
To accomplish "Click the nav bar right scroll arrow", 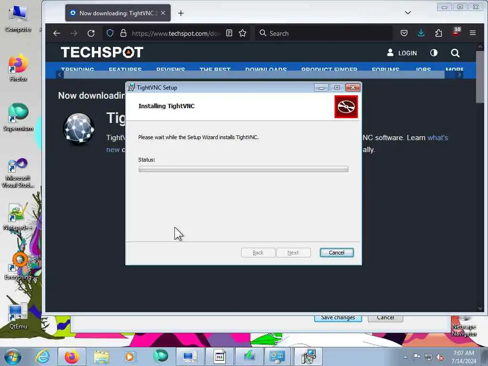I will [459, 74].
